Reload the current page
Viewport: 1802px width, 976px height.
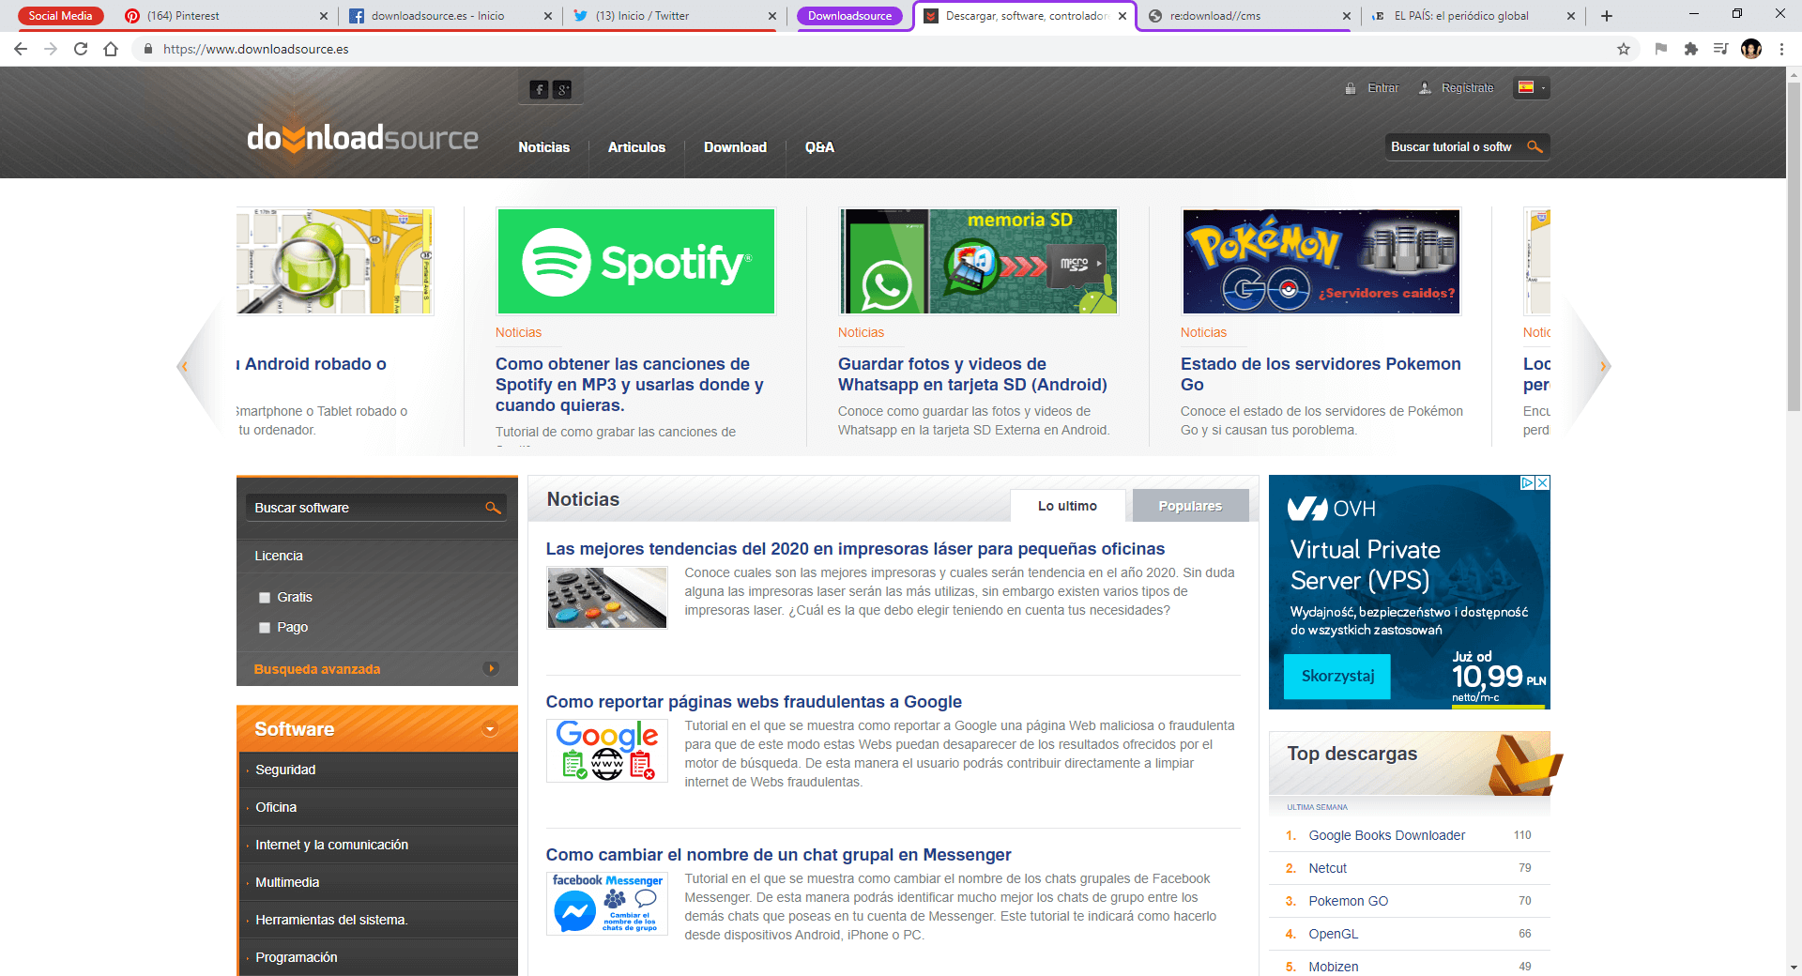click(x=81, y=49)
